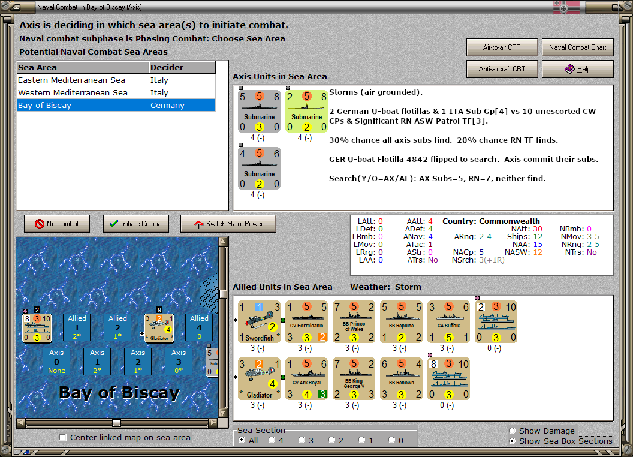Select sea section 0 radio button
633x457 pixels.
click(x=391, y=440)
